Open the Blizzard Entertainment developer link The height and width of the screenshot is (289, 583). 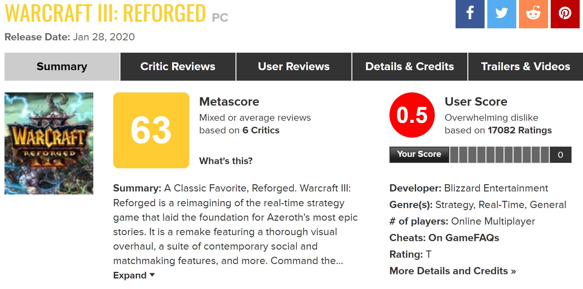point(496,188)
